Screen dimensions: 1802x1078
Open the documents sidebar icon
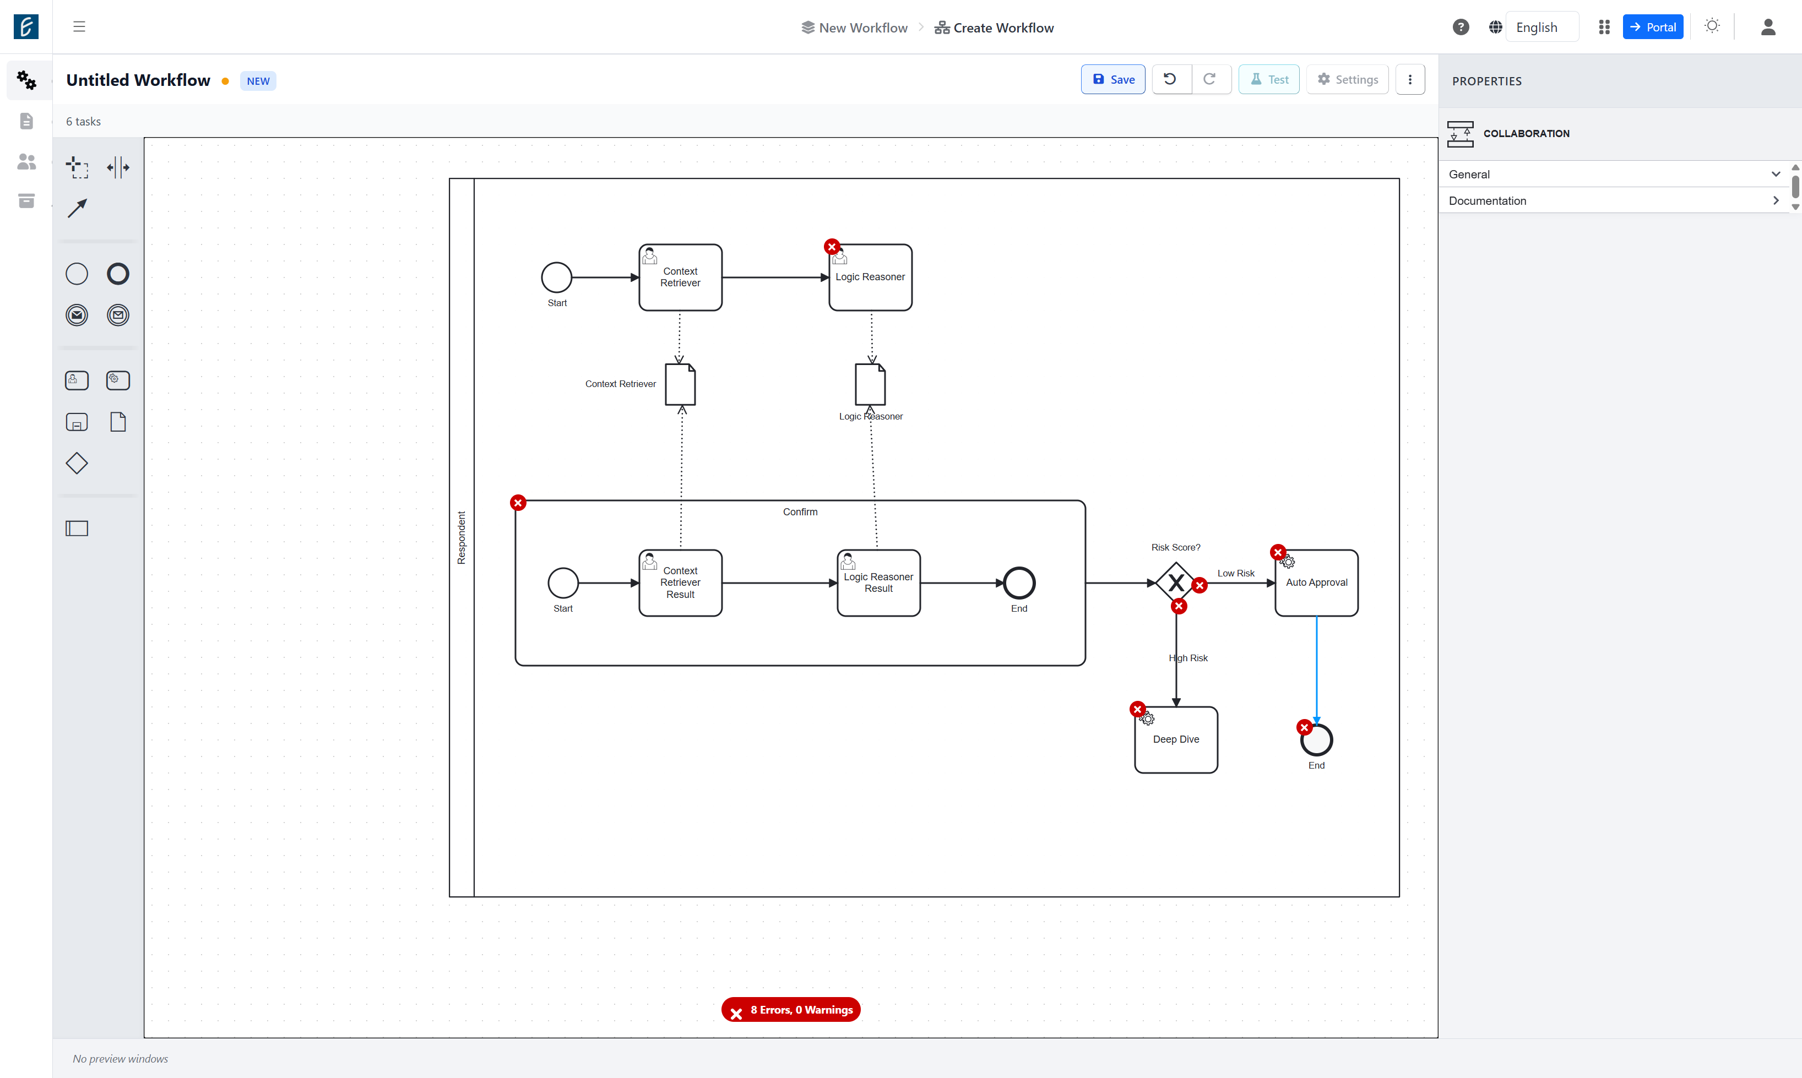coord(26,121)
